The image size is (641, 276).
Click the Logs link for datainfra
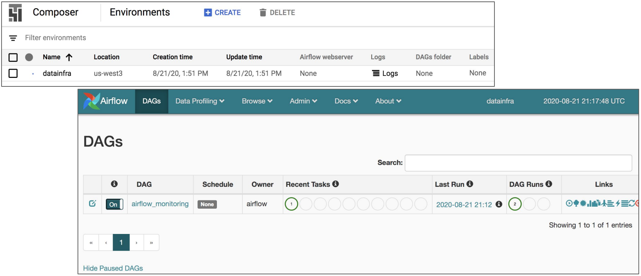tap(385, 73)
